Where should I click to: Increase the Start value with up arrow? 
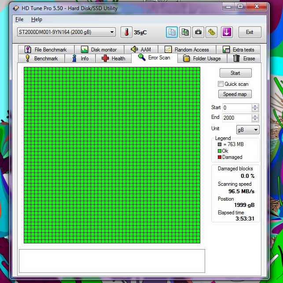tap(255, 106)
